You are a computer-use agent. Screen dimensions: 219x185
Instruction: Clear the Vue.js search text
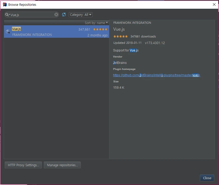56,15
